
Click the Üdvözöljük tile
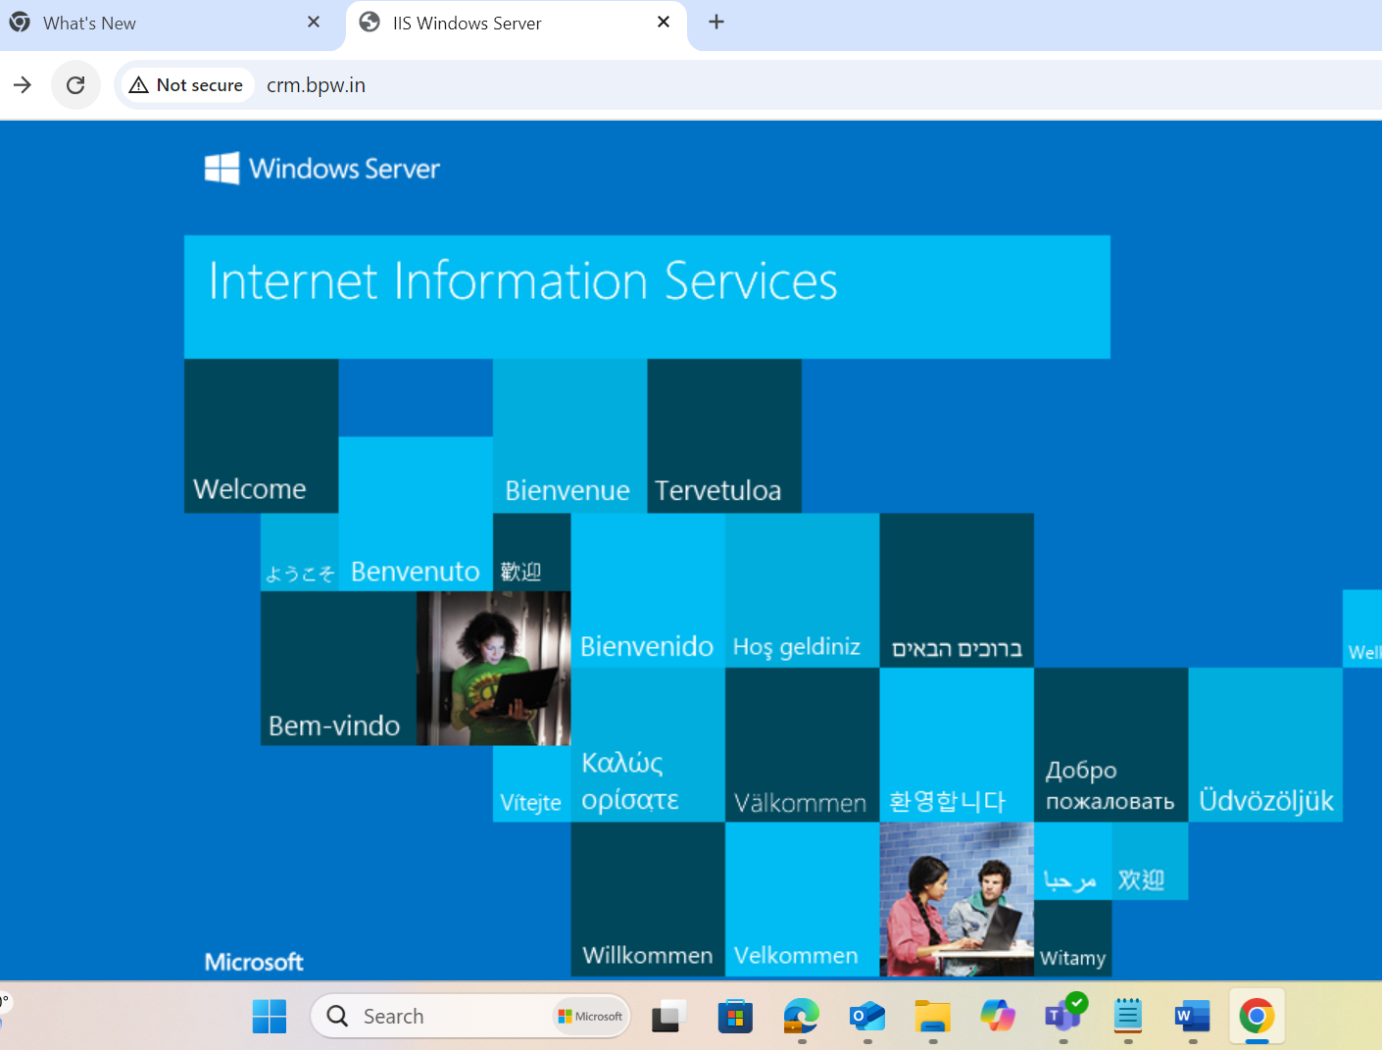[1265, 745]
